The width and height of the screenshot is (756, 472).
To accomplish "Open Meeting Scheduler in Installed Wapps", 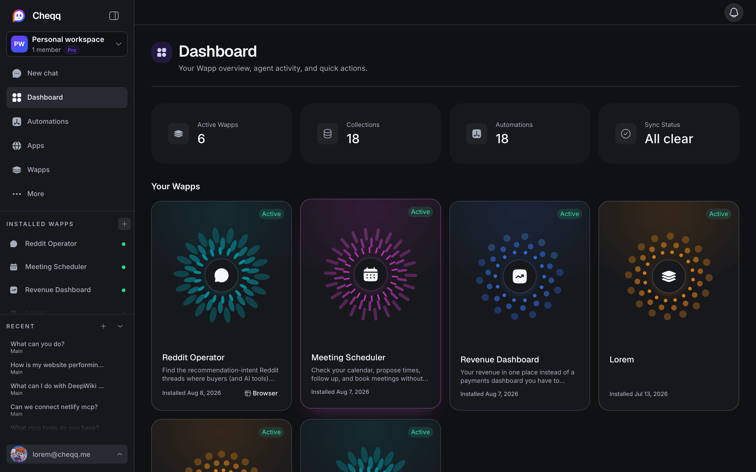I will [67, 267].
